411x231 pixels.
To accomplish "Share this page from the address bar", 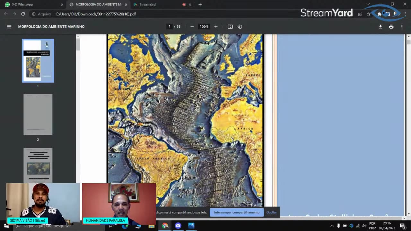I will [360, 14].
